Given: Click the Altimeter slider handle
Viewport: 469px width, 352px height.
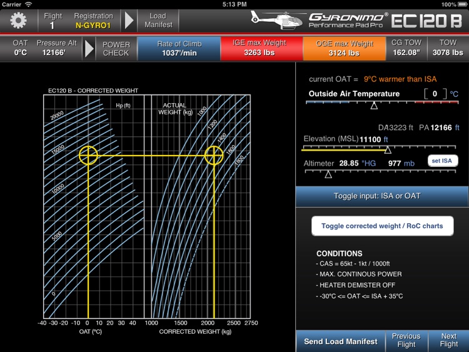Looking at the screenshot, I should point(328,174).
